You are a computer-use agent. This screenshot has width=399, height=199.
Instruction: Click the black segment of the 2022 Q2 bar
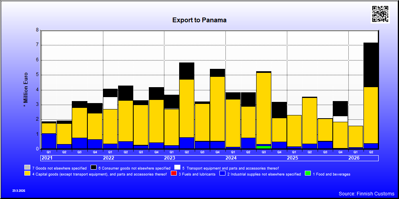(x=125, y=93)
